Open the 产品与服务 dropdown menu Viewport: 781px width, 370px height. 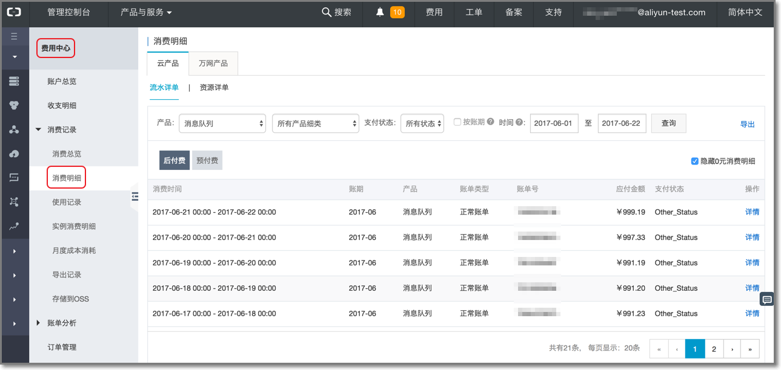(147, 12)
